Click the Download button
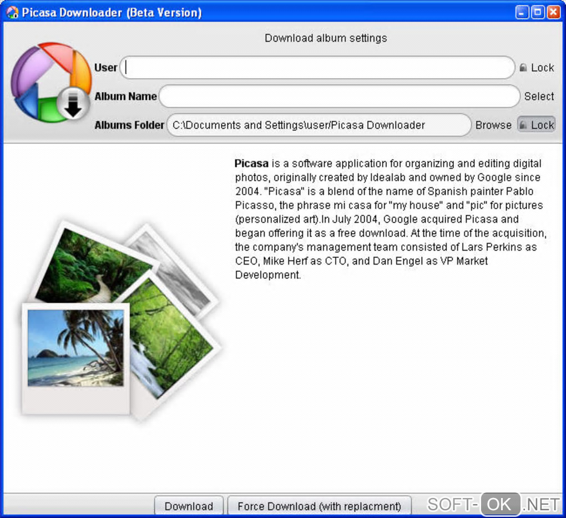 point(189,506)
